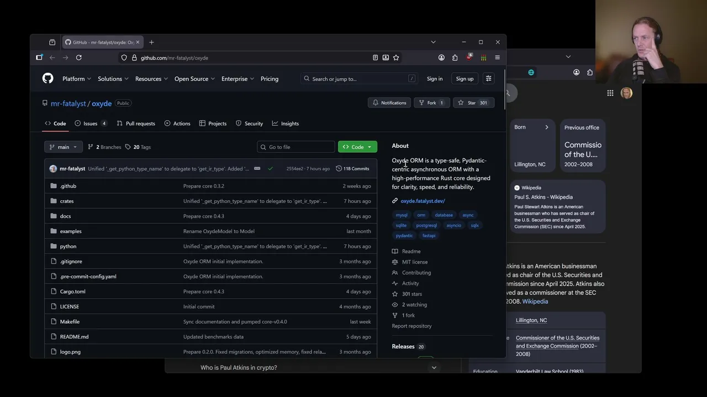Click the mysql topic tag

pyautogui.click(x=402, y=215)
